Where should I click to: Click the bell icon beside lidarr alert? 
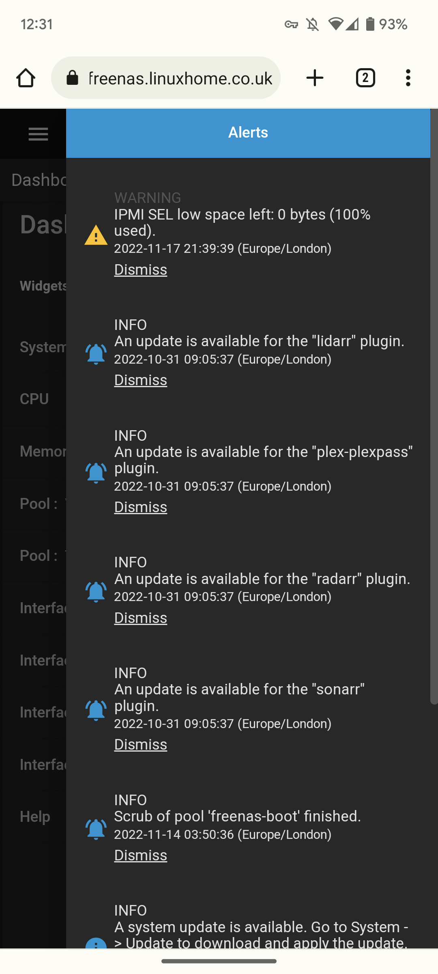(96, 354)
